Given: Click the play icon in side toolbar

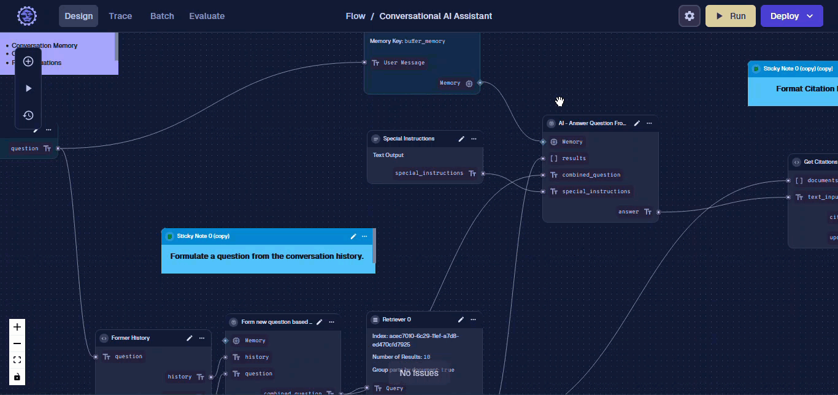Looking at the screenshot, I should pos(28,88).
